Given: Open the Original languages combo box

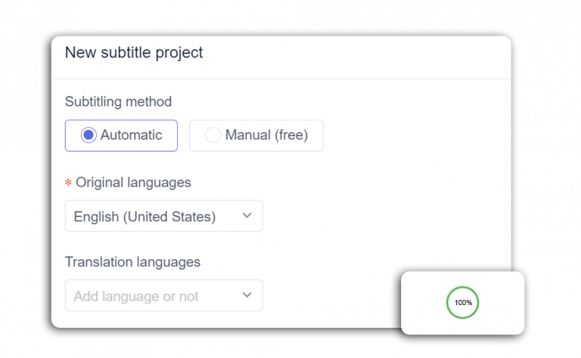Looking at the screenshot, I should (x=163, y=216).
